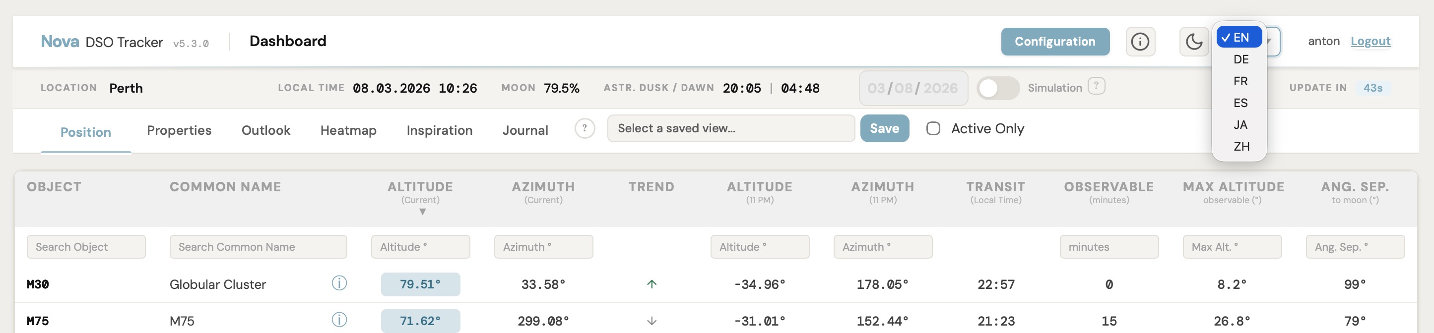Image resolution: width=1434 pixels, height=333 pixels.
Task: Choose DE in the language dropdown
Action: (x=1240, y=59)
